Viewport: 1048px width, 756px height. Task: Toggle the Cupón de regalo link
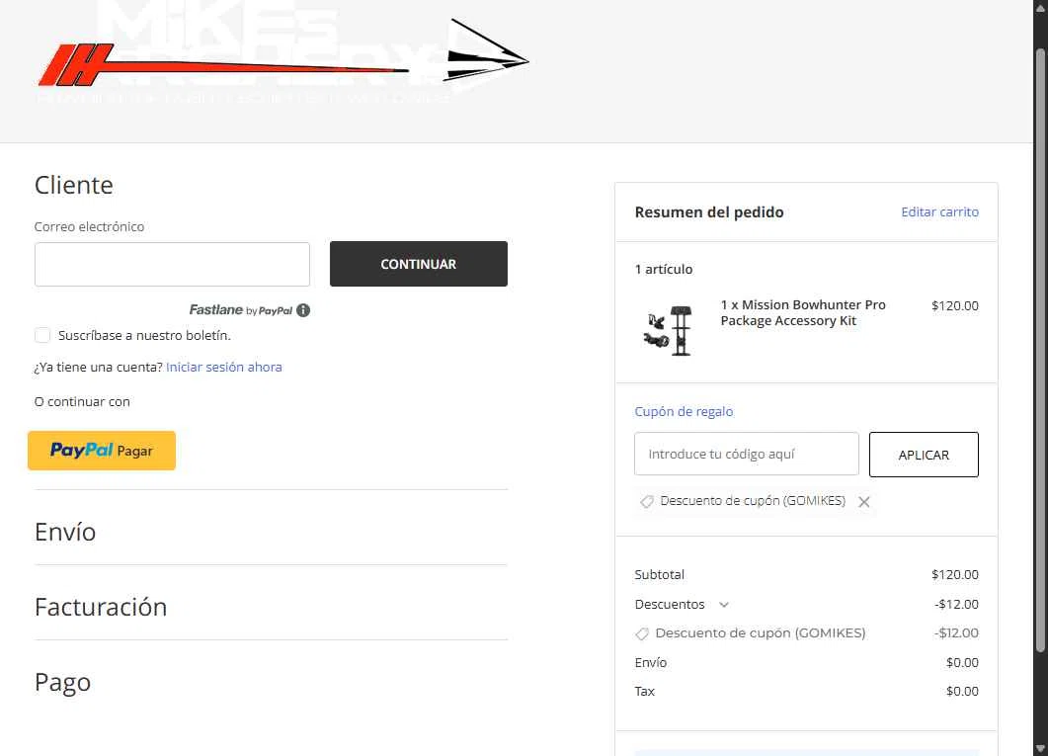tap(684, 411)
